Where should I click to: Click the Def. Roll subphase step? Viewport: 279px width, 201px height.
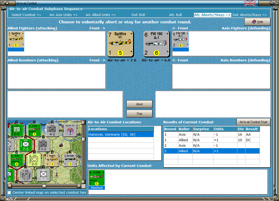point(138,15)
